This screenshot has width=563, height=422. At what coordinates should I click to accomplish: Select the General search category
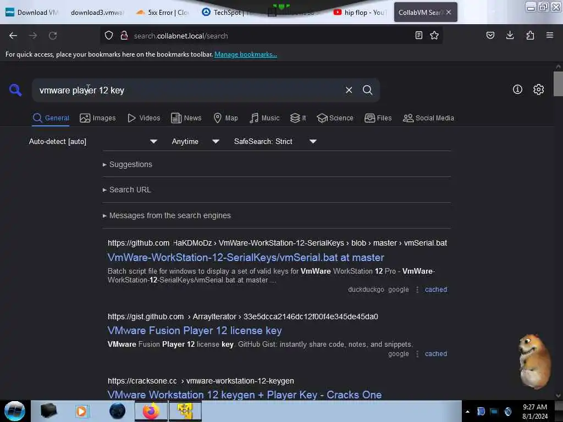click(x=51, y=118)
